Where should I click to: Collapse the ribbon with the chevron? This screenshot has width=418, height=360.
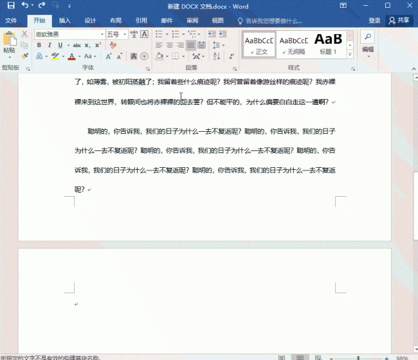413,69
